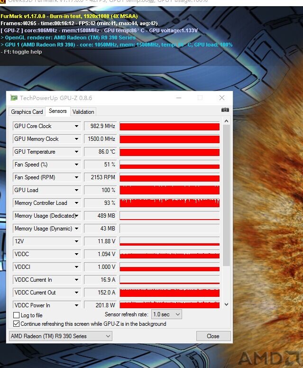Click the 86.0 °C temperature value
The image size is (303, 368).
pyautogui.click(x=100, y=152)
